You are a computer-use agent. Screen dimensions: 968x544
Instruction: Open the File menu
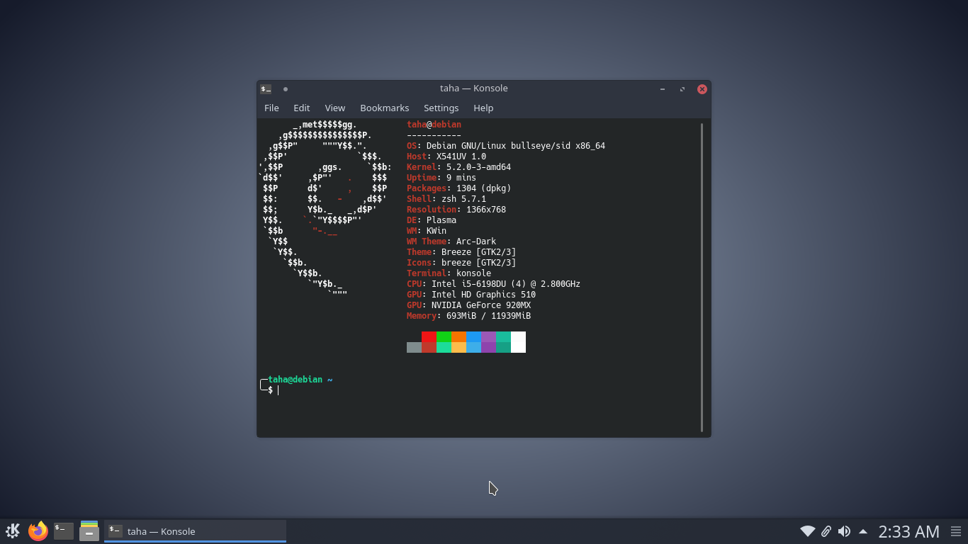tap(271, 108)
